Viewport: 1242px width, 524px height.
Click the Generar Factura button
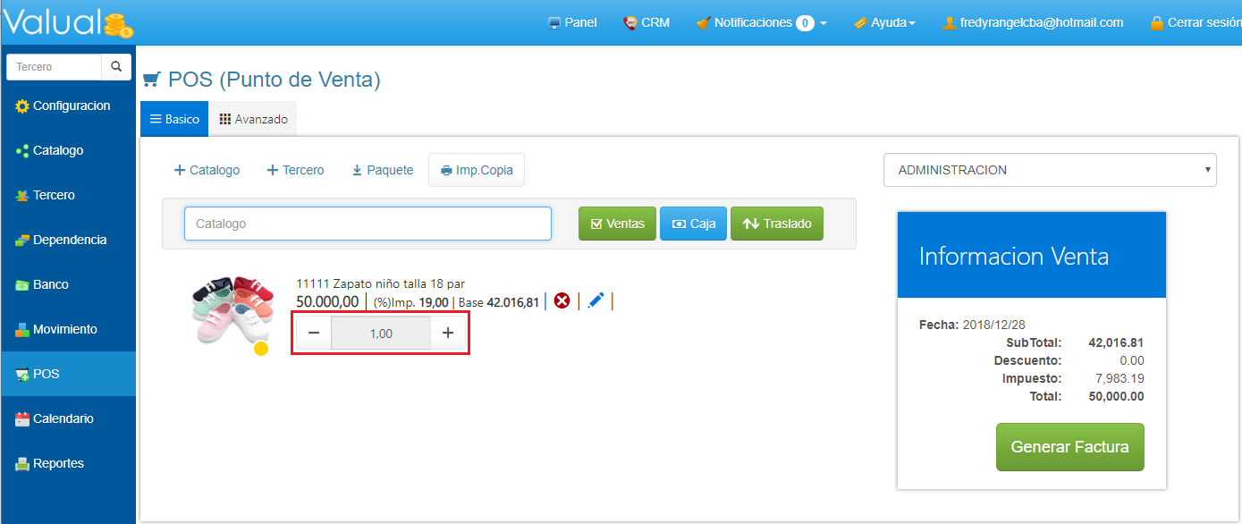click(1069, 447)
